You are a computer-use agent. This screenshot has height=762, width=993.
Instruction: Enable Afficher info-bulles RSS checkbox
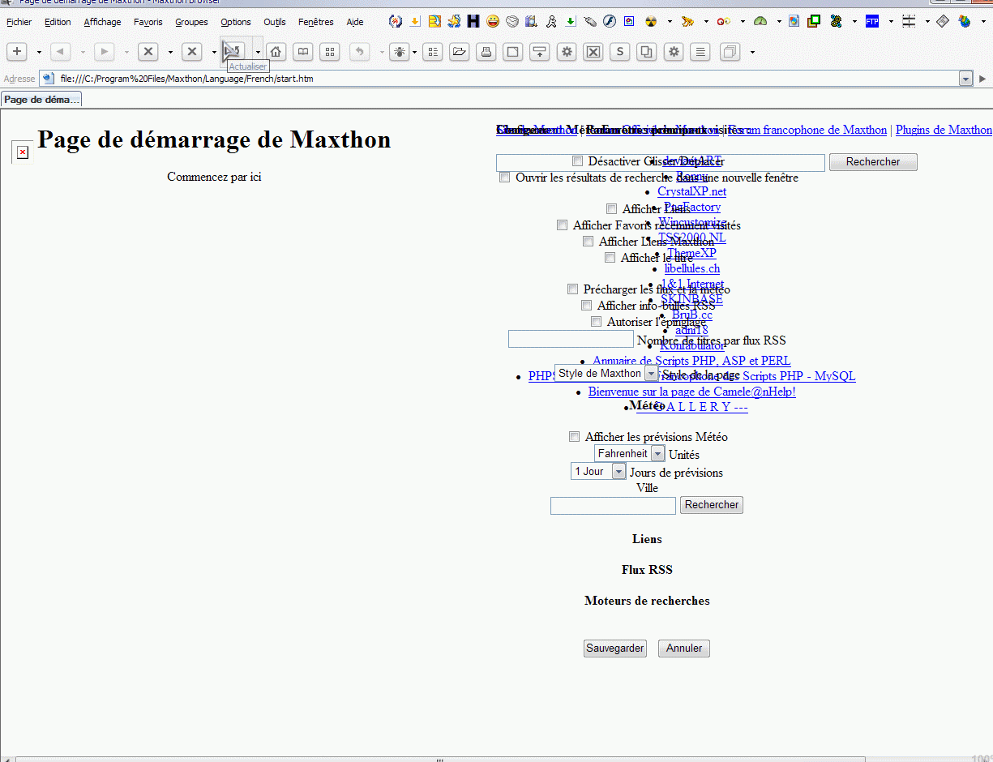[587, 305]
